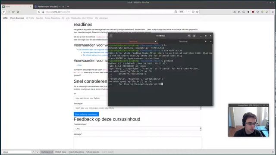Click blue Deze oefening controleren button
276x155 pixels.
coord(86,114)
